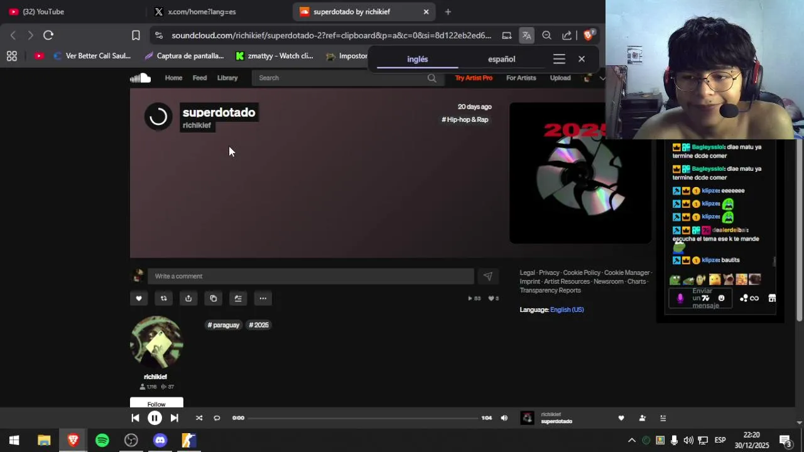Viewport: 804px width, 452px height.
Task: Bookmark this page with bookmark icon
Action: 136,36
